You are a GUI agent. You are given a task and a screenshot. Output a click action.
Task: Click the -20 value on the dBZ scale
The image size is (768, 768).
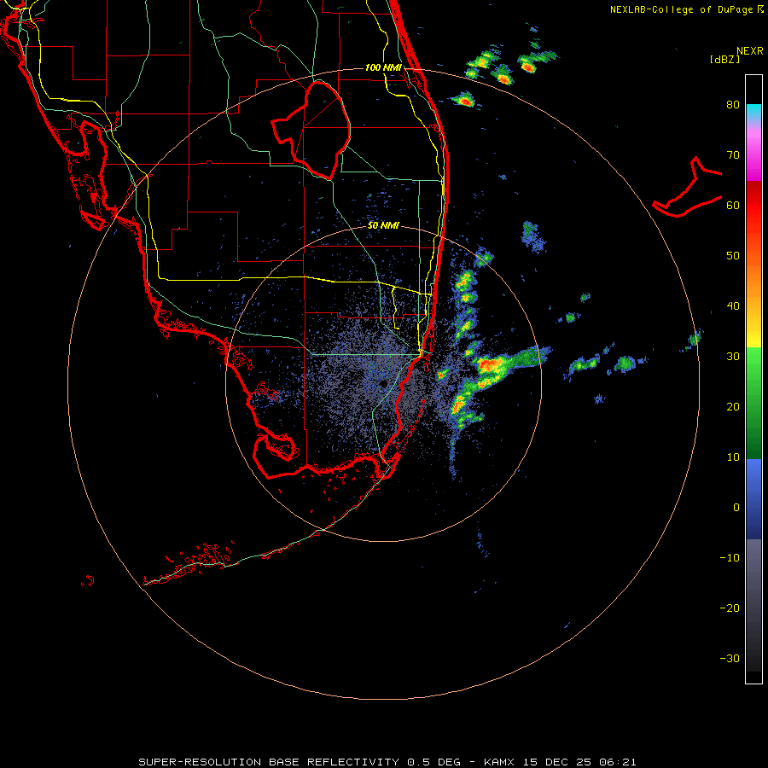[x=730, y=608]
